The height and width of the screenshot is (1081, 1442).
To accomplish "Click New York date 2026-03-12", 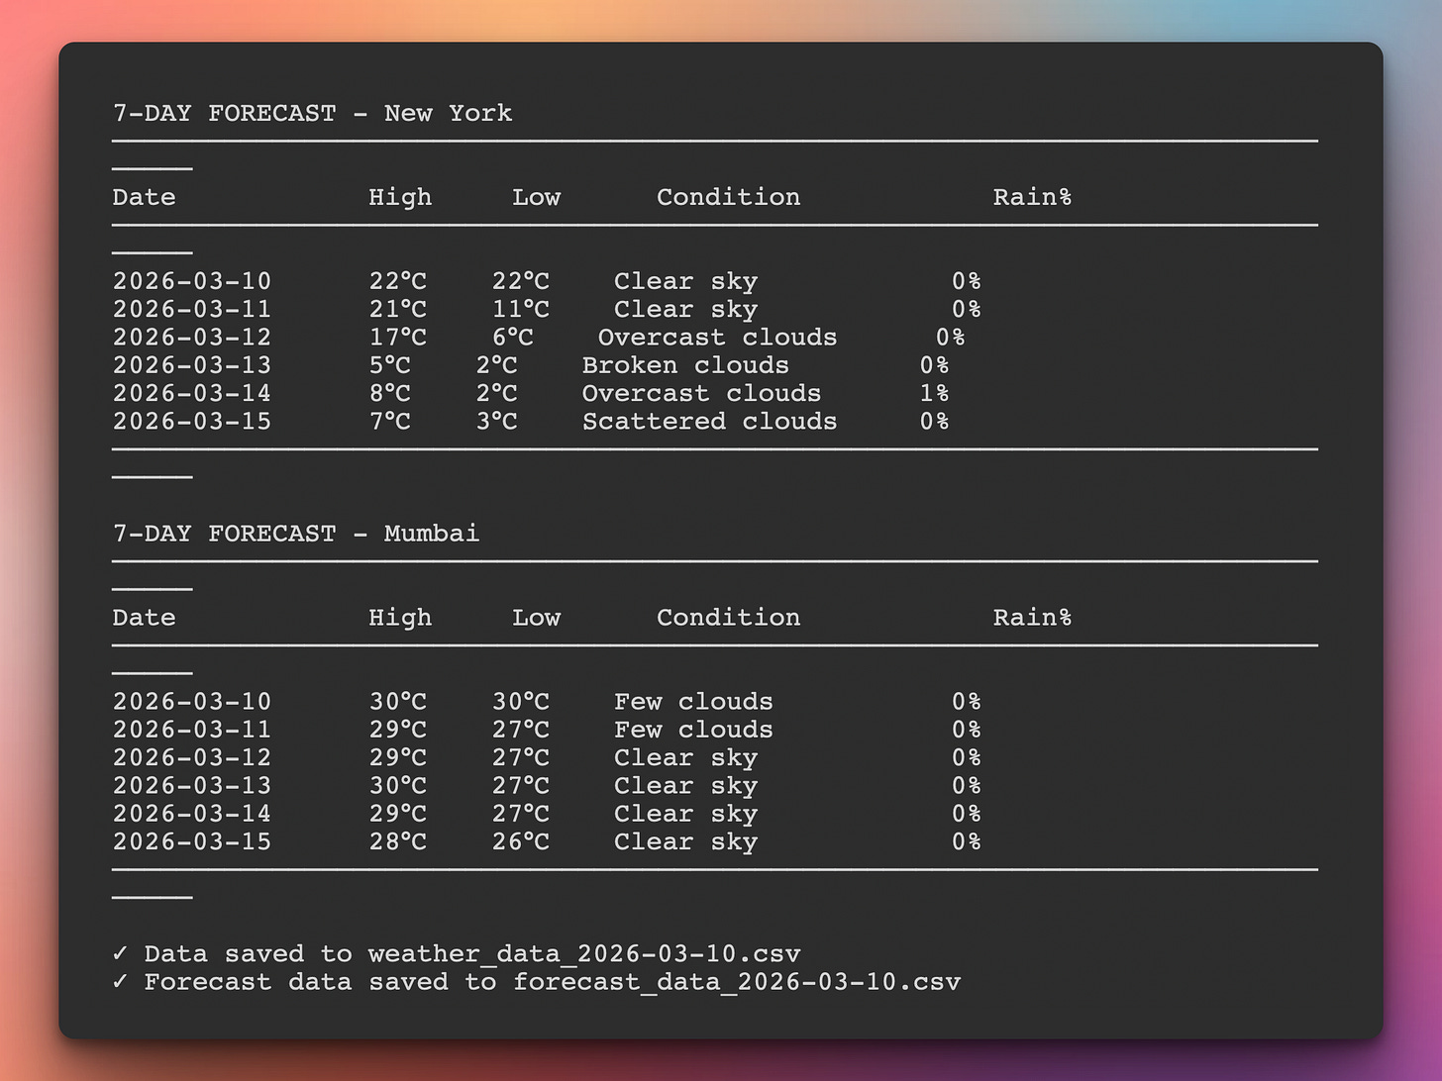I will click(x=192, y=338).
